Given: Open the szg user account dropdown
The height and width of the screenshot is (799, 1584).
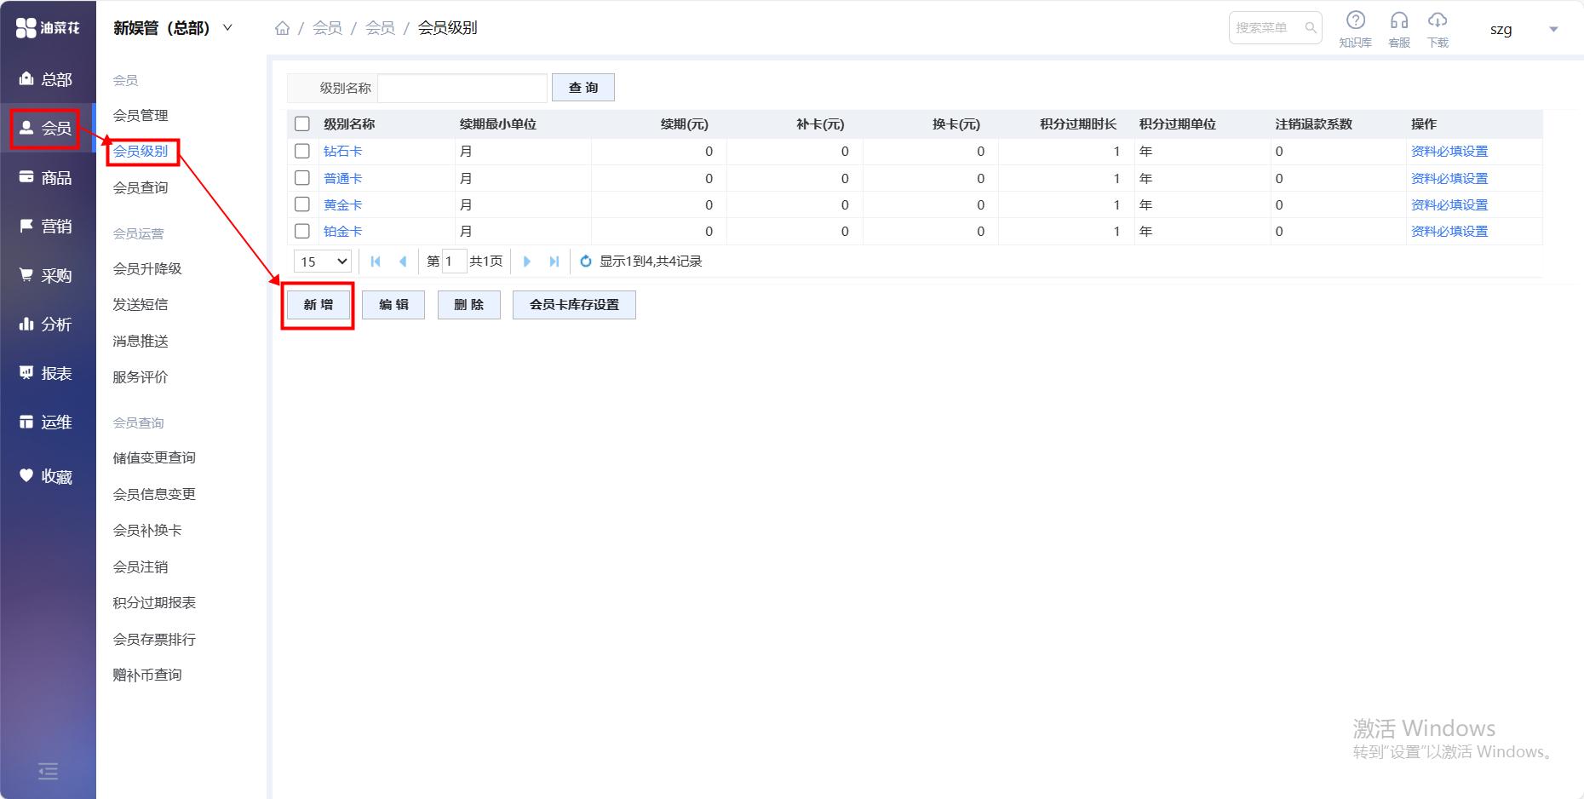Looking at the screenshot, I should pos(1524,29).
